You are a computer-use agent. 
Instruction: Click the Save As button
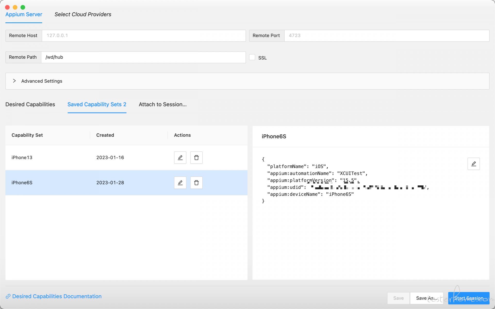pyautogui.click(x=427, y=298)
